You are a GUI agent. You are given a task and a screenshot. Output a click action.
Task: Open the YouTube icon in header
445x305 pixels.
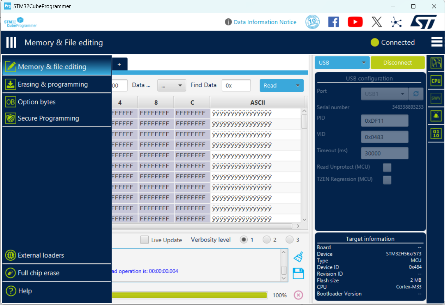(355, 22)
